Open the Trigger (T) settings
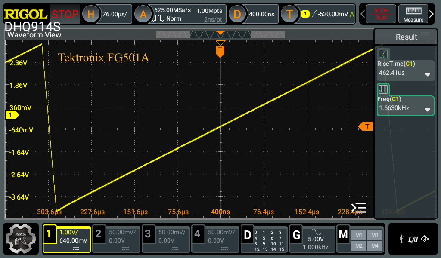Image resolution: width=441 pixels, height=258 pixels. tap(289, 14)
